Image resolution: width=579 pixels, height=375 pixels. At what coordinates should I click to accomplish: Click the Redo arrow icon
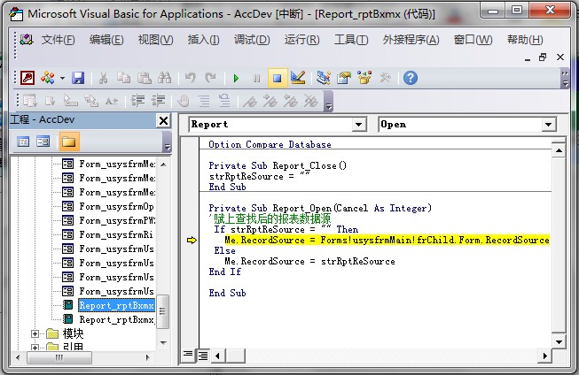[x=211, y=78]
